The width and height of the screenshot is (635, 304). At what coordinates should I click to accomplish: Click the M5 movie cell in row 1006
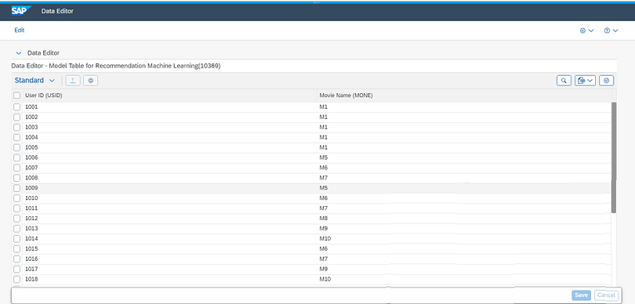(x=323, y=157)
